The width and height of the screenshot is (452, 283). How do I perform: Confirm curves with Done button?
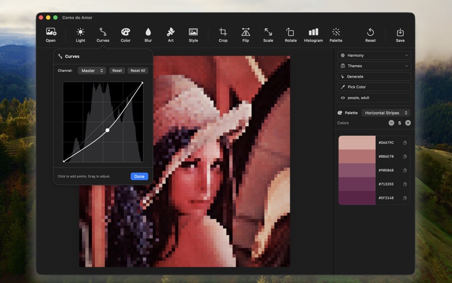pyautogui.click(x=139, y=177)
